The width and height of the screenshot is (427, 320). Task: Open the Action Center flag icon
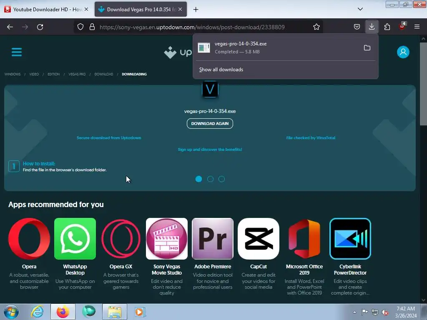(x=364, y=312)
